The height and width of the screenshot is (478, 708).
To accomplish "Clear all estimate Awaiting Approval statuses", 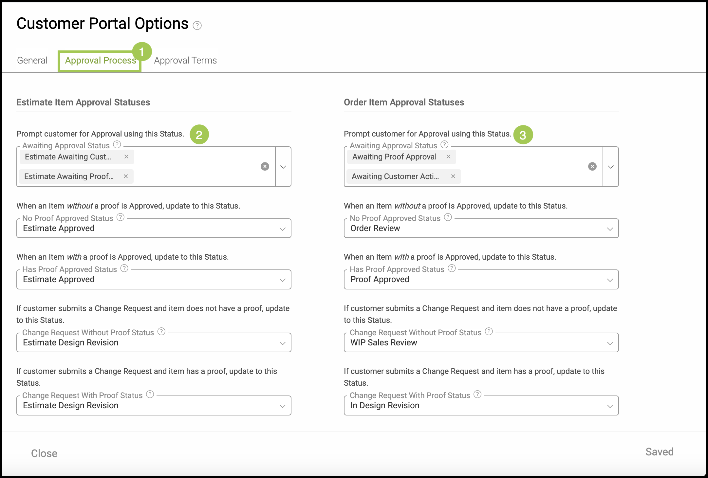I will 265,167.
